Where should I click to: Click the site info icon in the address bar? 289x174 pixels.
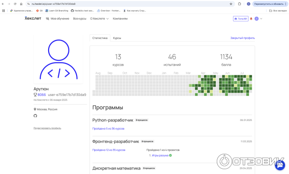click(x=28, y=4)
